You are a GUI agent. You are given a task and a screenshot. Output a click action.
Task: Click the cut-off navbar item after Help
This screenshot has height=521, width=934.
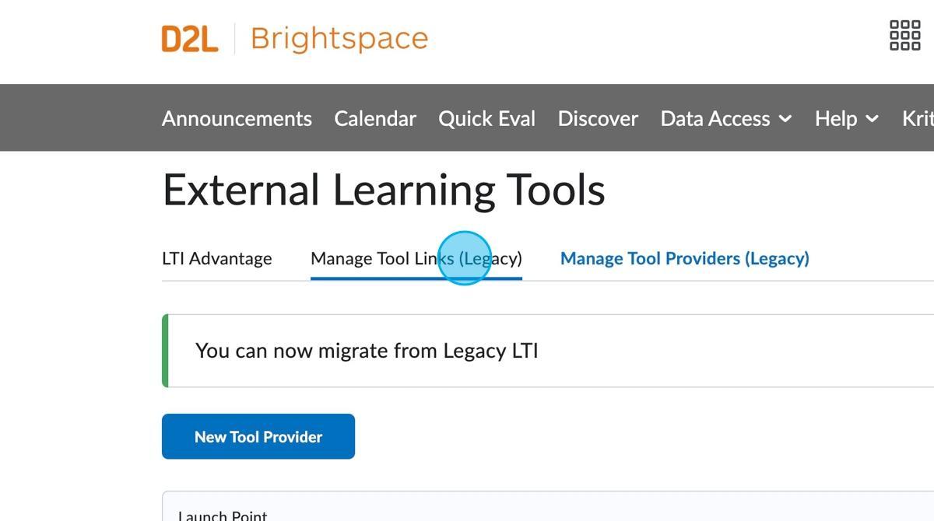coord(918,119)
